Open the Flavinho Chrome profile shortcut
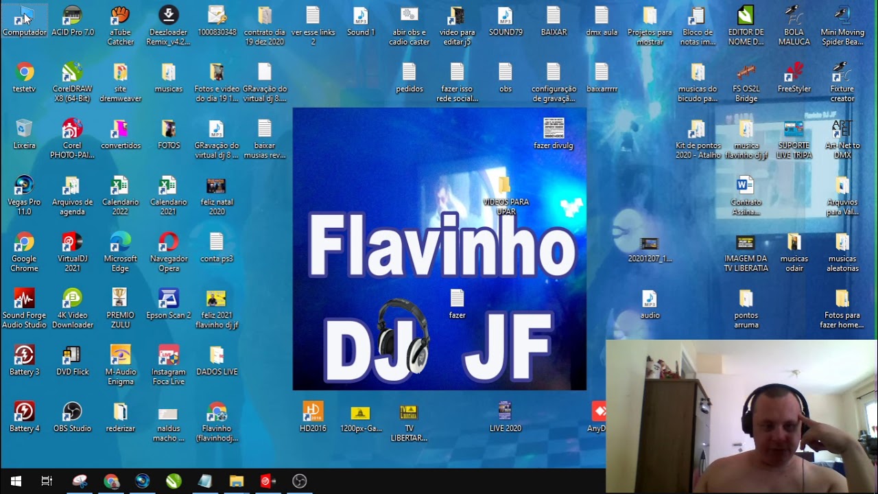This screenshot has width=878, height=494. [x=217, y=422]
